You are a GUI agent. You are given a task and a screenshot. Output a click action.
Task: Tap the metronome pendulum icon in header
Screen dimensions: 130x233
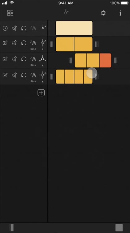[x=66, y=12]
